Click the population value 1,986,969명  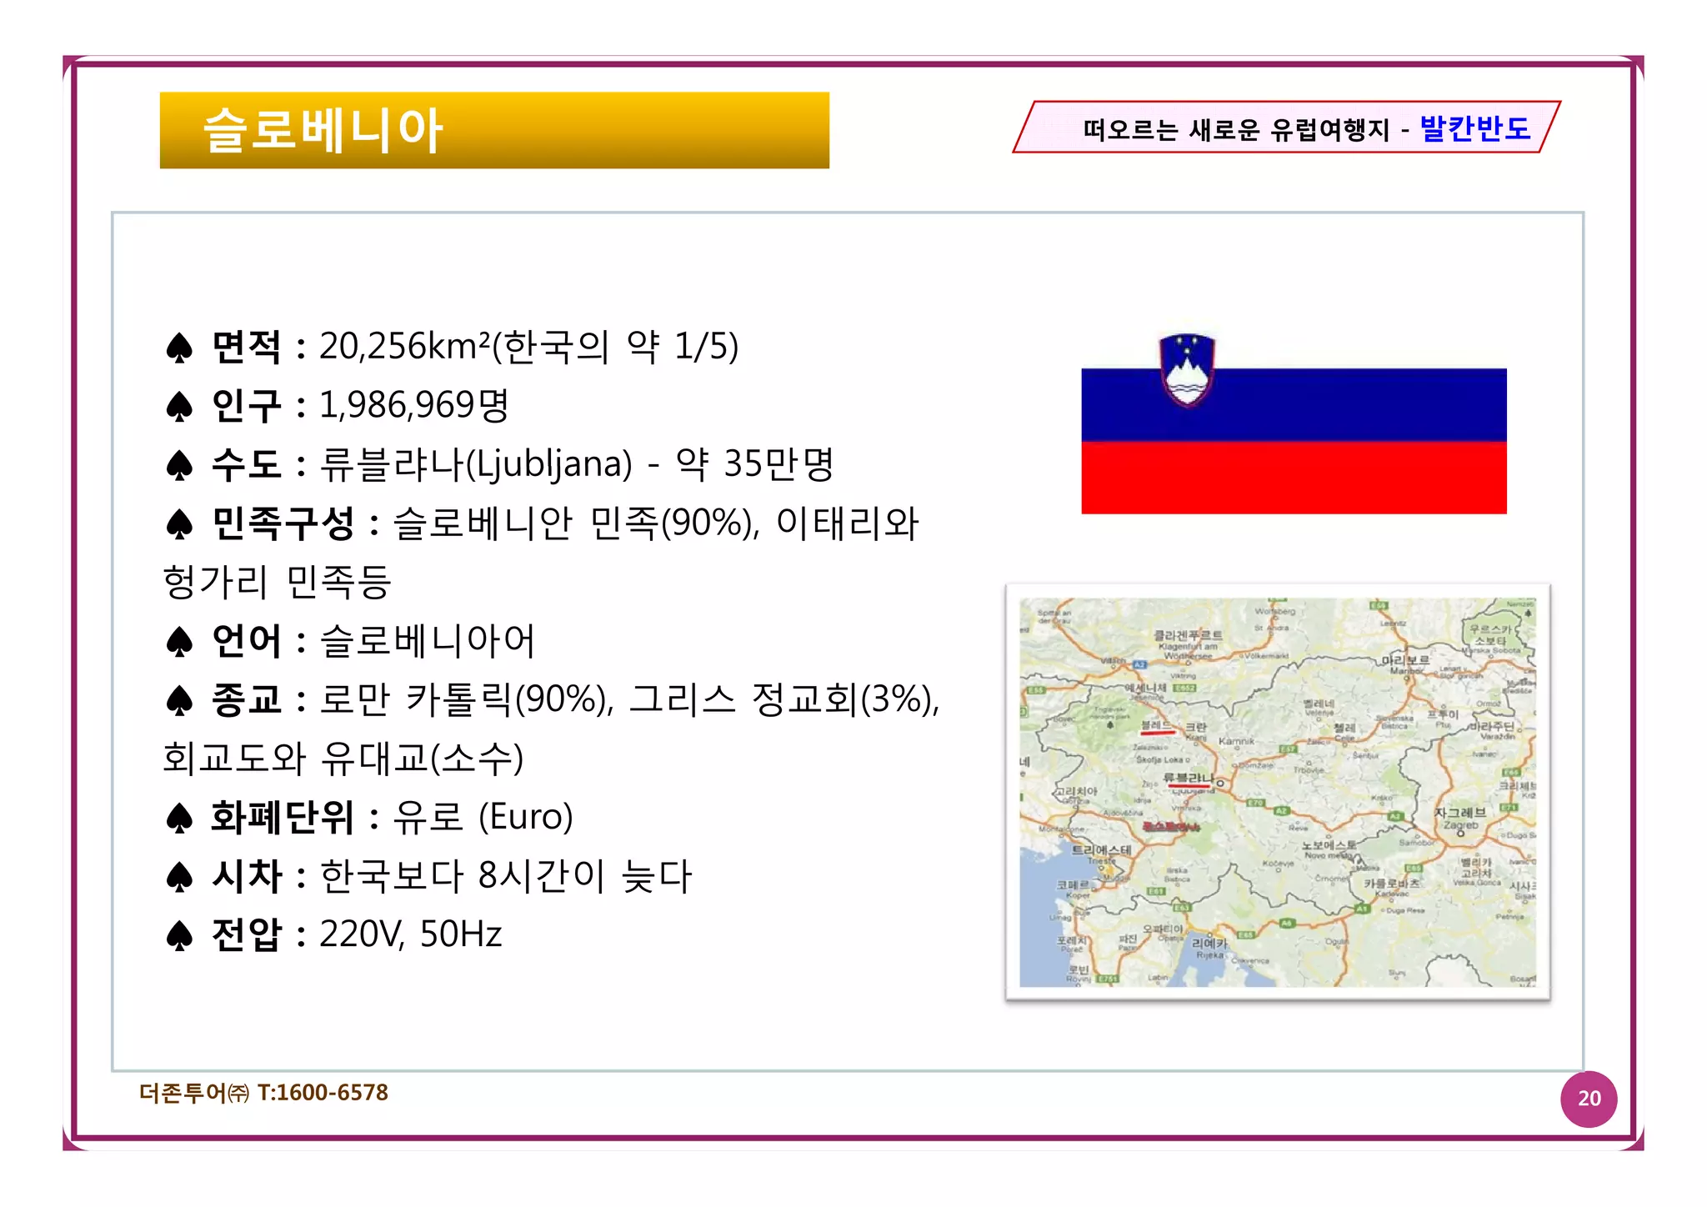(x=414, y=405)
